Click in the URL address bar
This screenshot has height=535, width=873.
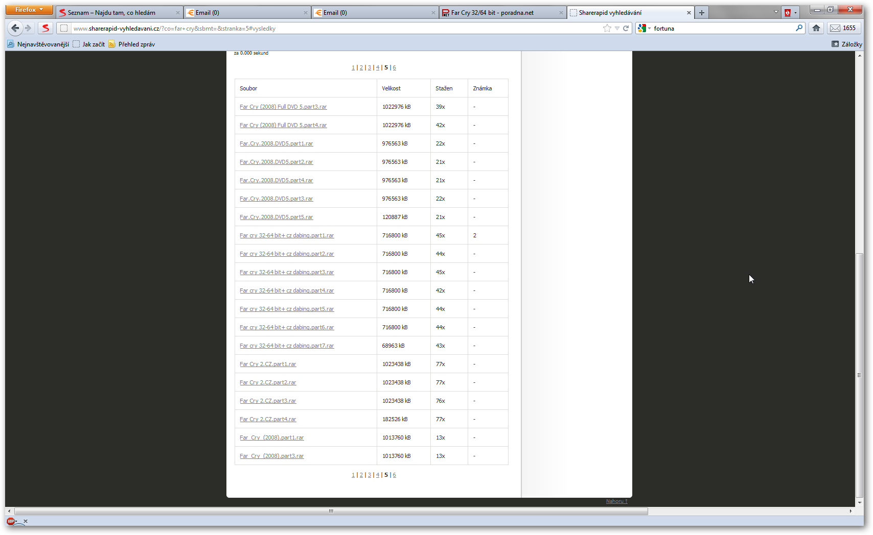332,28
